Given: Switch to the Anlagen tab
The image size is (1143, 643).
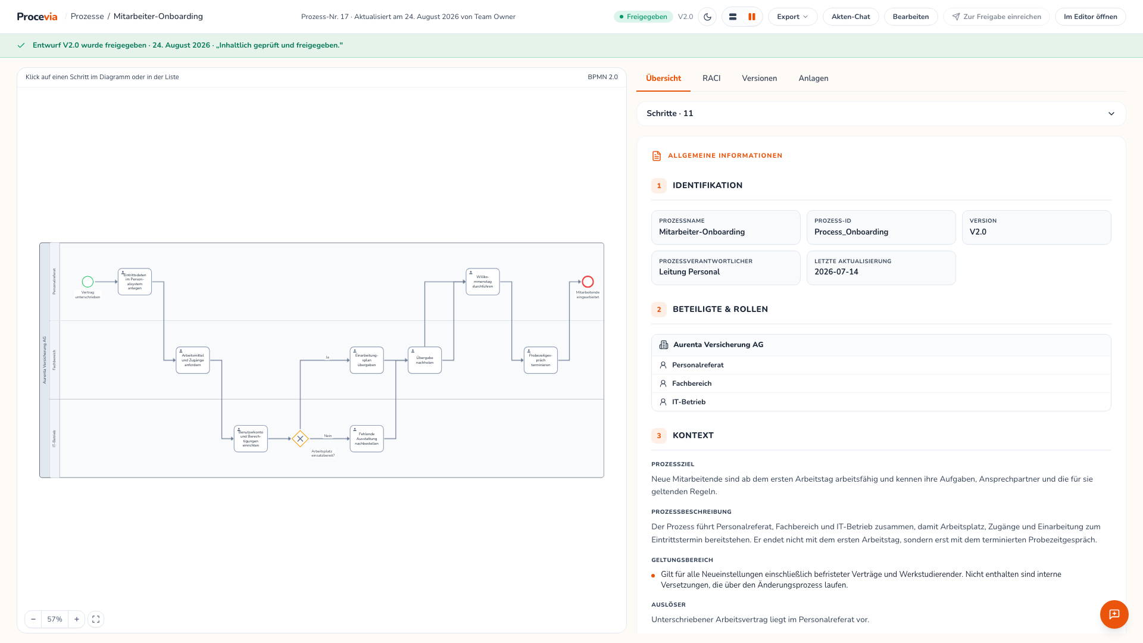Looking at the screenshot, I should coord(813,79).
